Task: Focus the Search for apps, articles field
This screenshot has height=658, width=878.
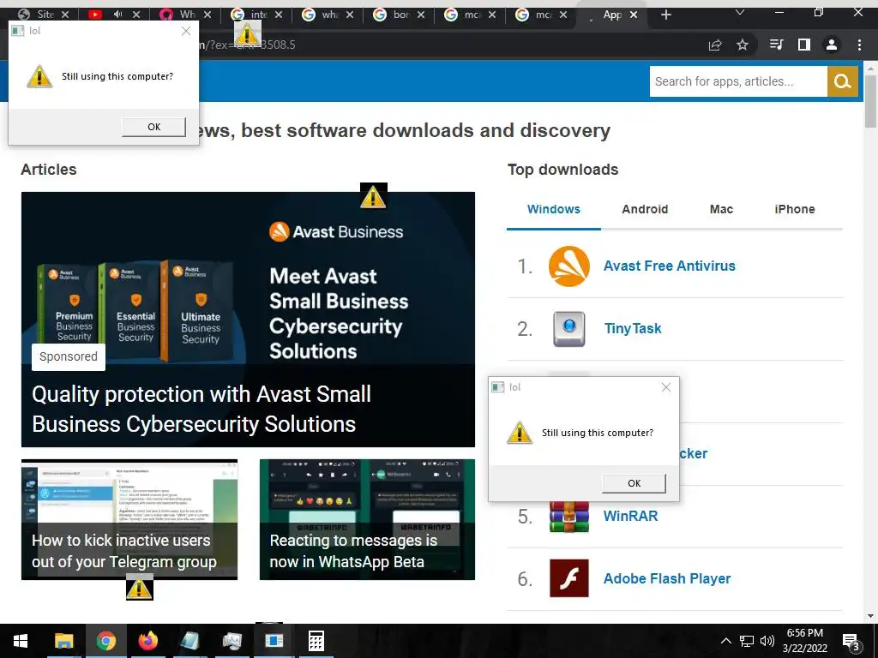Action: (x=738, y=81)
